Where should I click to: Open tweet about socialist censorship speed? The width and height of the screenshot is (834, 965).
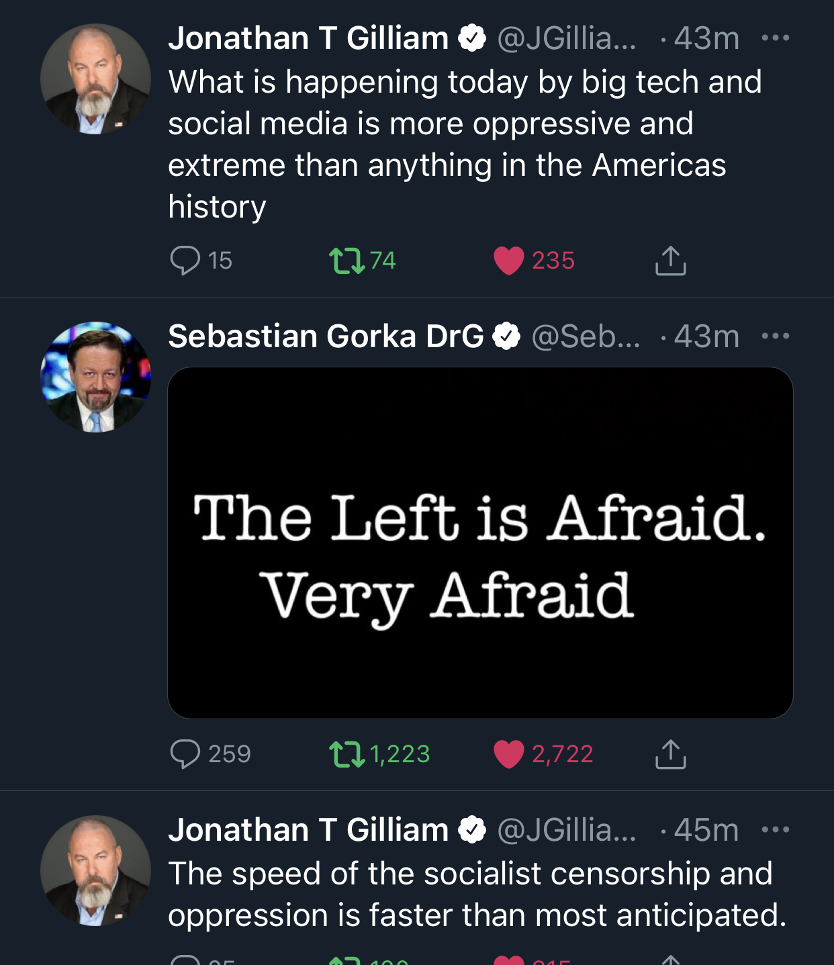[x=477, y=894]
